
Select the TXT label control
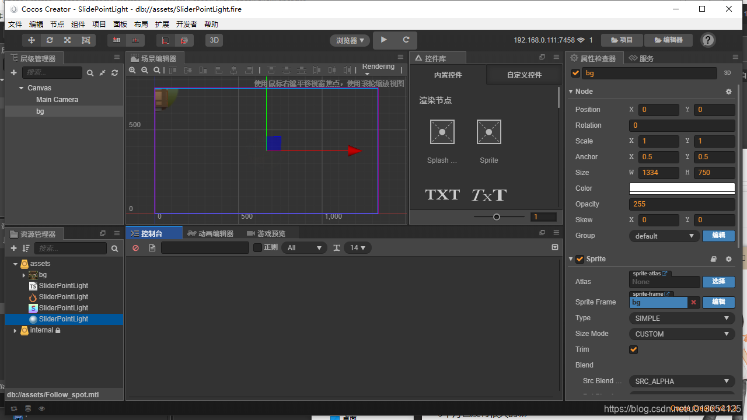(442, 194)
